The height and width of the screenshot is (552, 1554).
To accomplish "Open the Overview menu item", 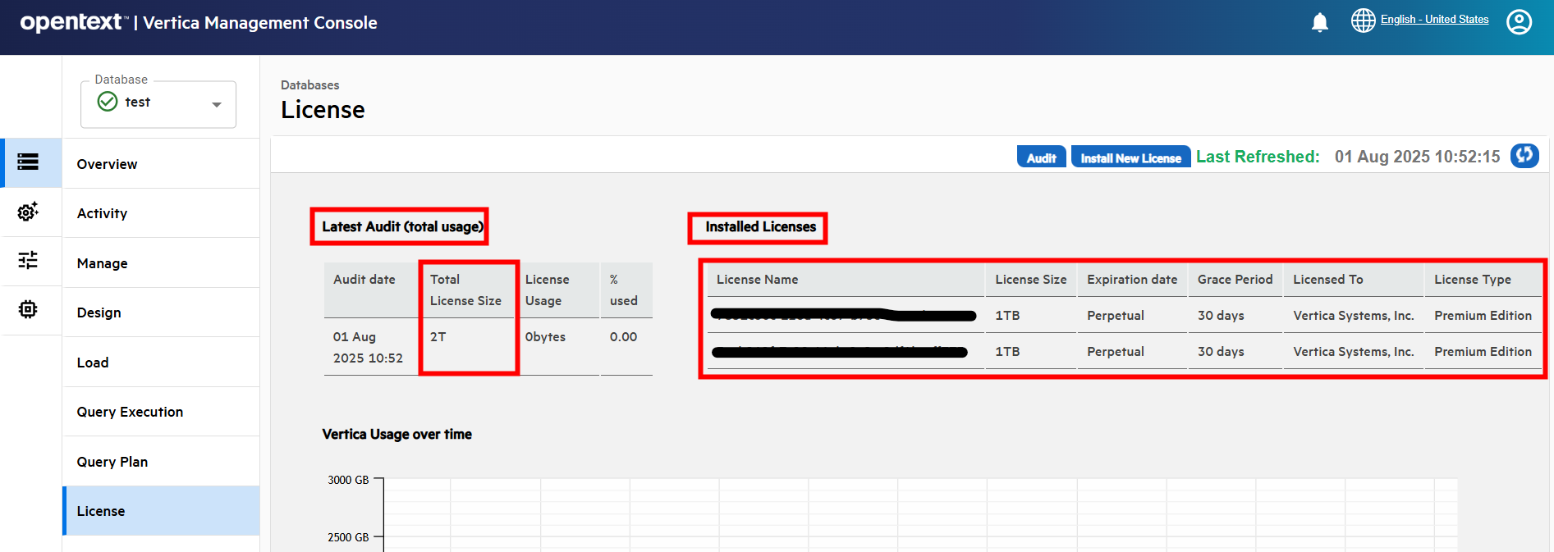I will [107, 164].
